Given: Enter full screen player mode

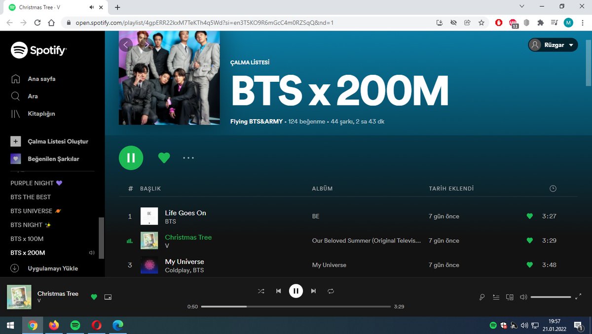Looking at the screenshot, I should (578, 297).
